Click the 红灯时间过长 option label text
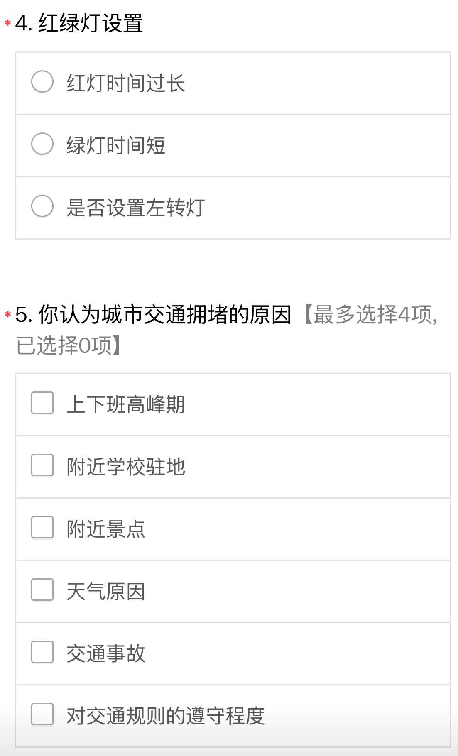 point(125,83)
